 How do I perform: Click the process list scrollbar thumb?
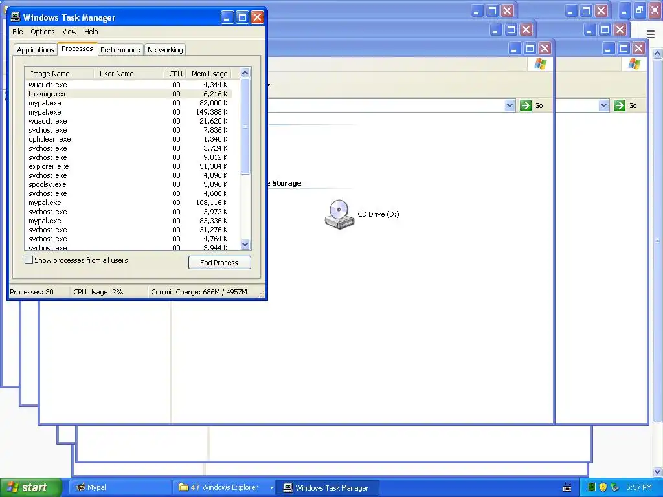coord(245,126)
